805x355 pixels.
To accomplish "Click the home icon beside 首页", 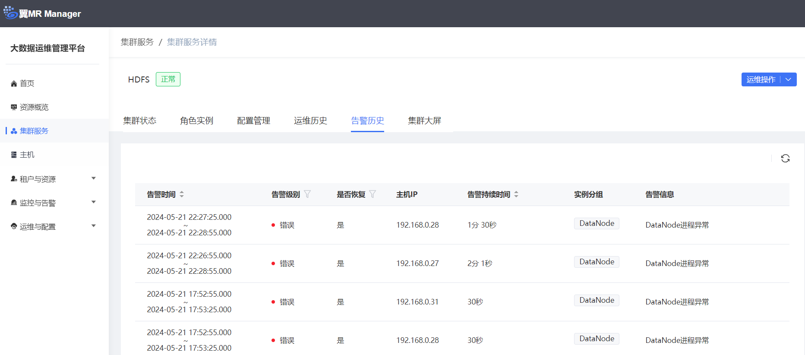I will [x=14, y=84].
